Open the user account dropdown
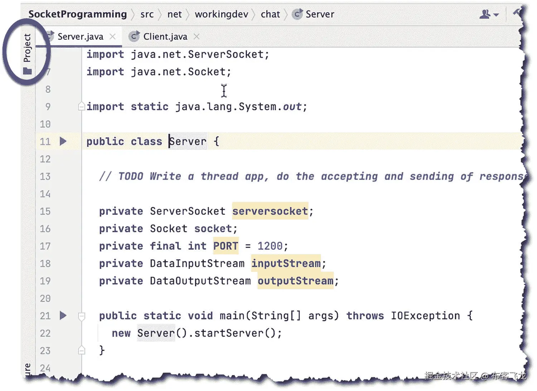Viewport: 537px width, 391px height. click(x=489, y=14)
